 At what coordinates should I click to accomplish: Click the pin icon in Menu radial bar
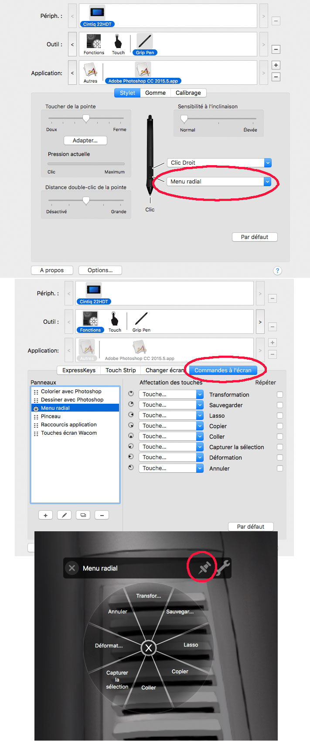point(204,568)
